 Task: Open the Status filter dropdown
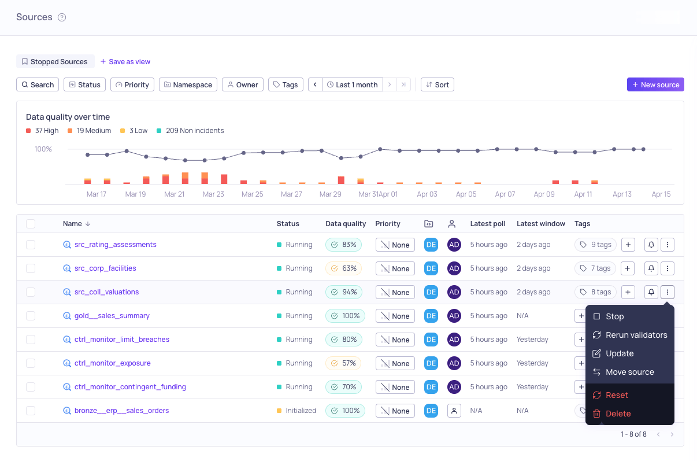click(x=84, y=84)
